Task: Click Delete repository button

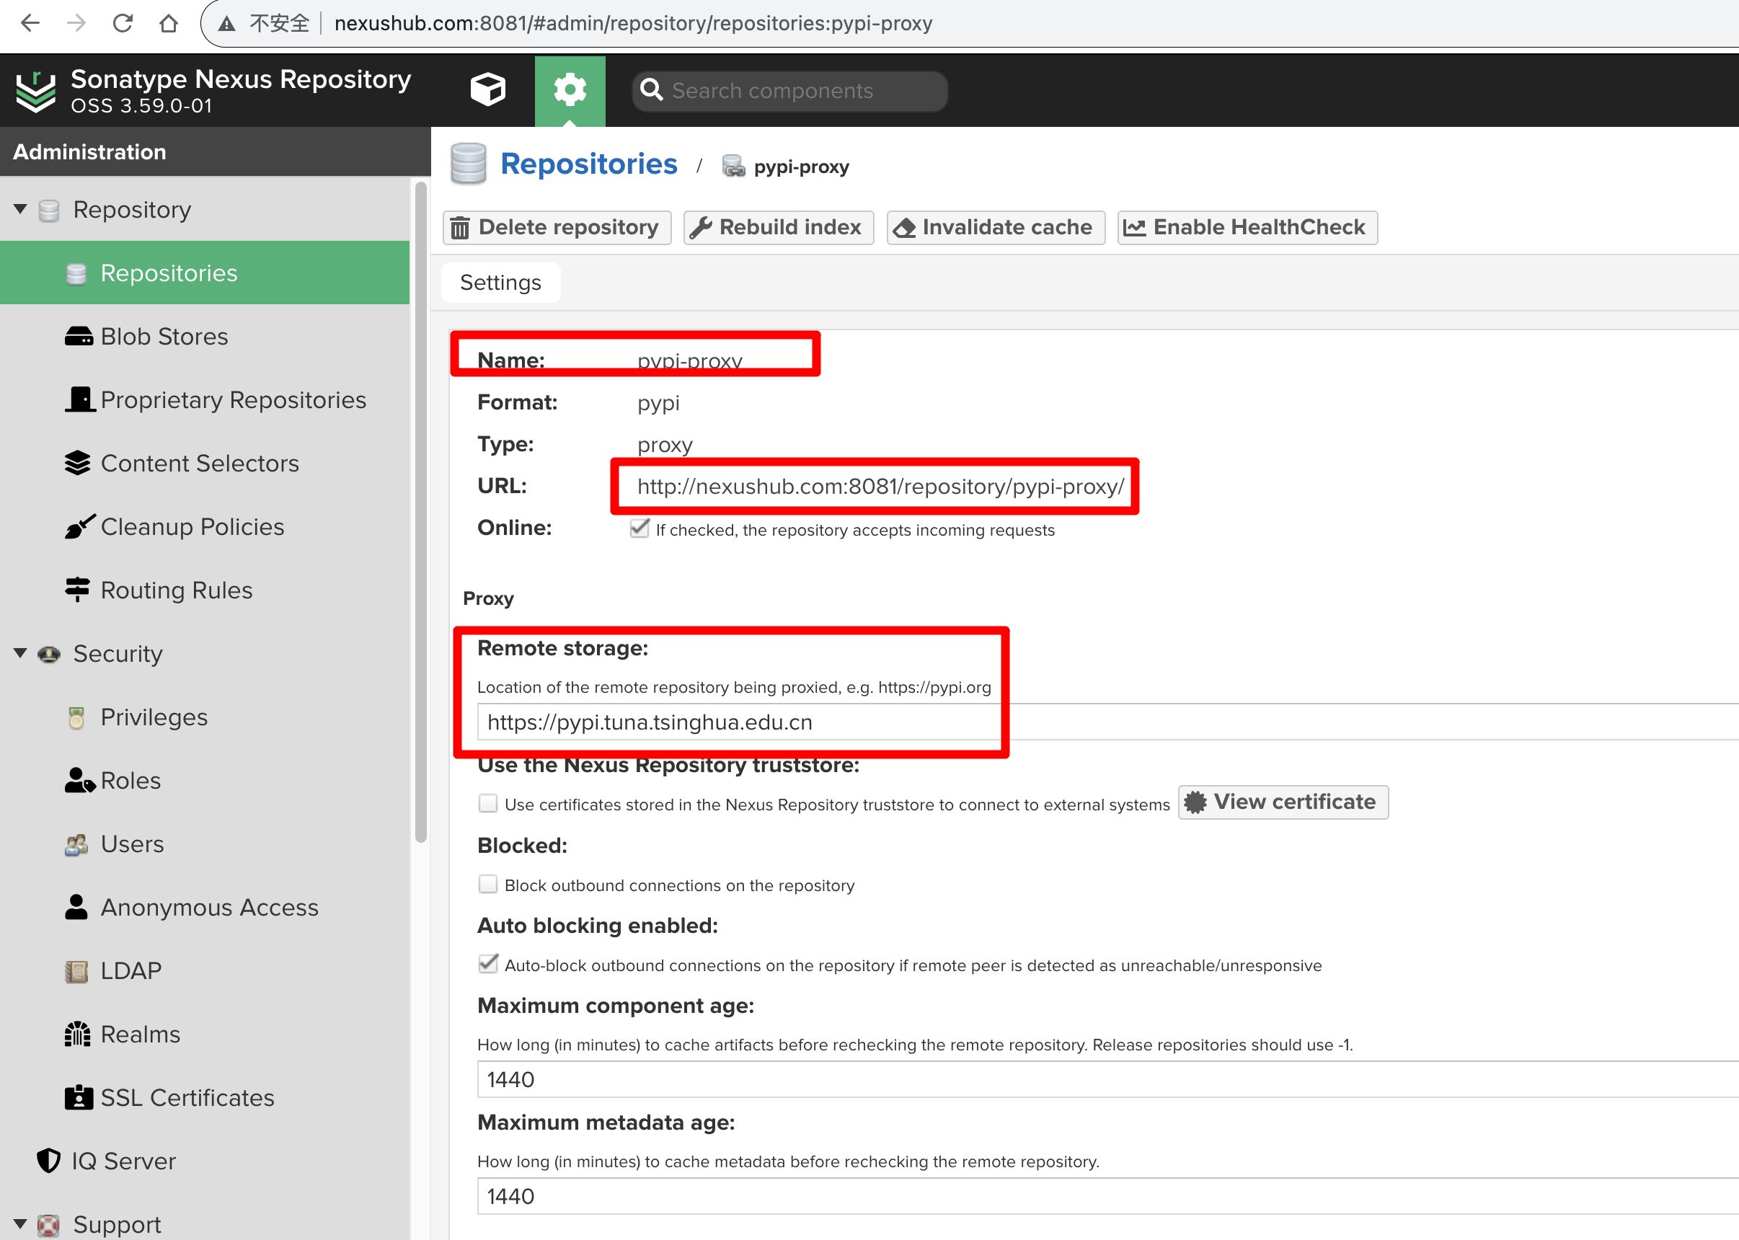Action: (557, 228)
